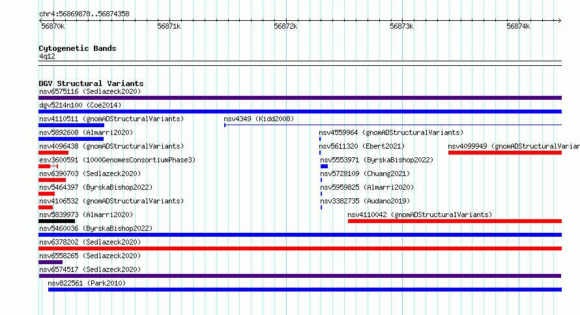
Task: Select the short purple bar under nsv6558265
Action: pos(50,262)
